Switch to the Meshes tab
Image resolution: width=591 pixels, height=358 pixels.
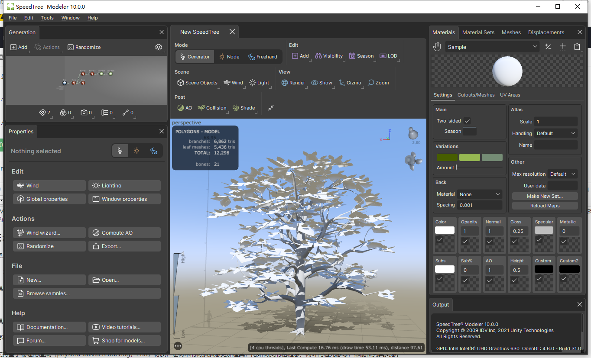(x=511, y=32)
